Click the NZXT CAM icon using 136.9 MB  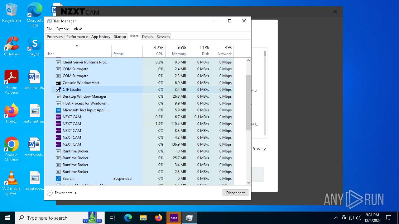[58, 144]
